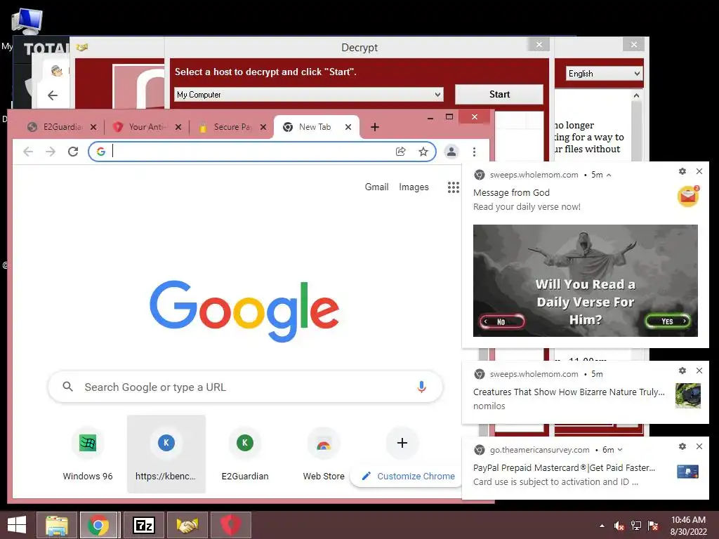
Task: Click Customize Chrome button
Action: (408, 477)
